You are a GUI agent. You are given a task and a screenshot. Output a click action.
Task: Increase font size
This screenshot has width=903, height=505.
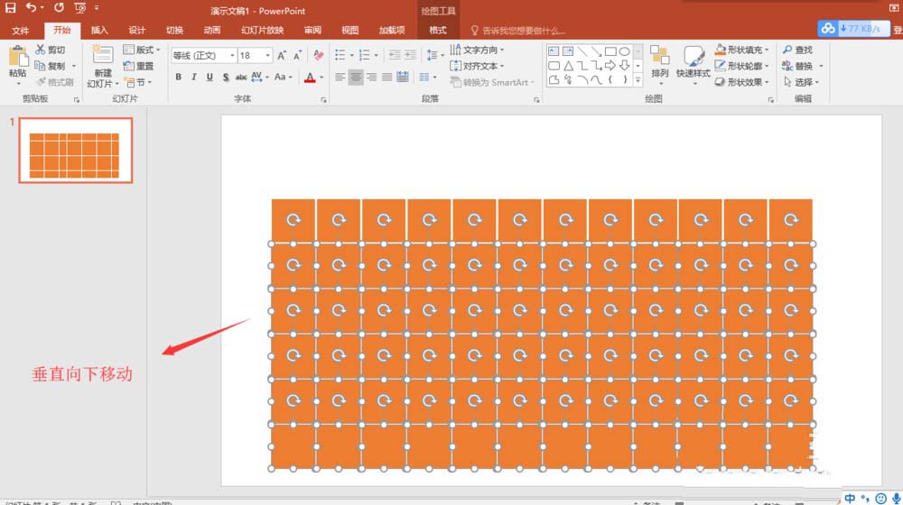click(x=282, y=55)
